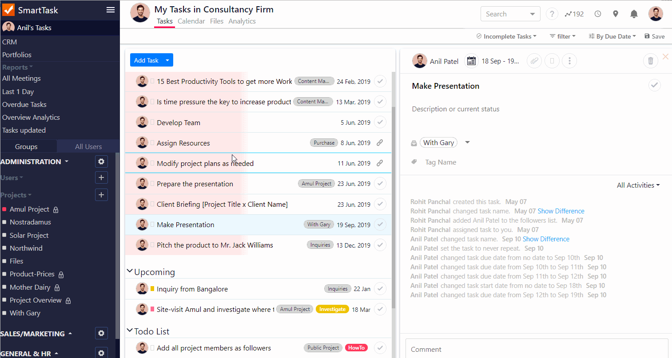The width and height of the screenshot is (672, 358).
Task: Click the Add Task button
Action: [146, 60]
